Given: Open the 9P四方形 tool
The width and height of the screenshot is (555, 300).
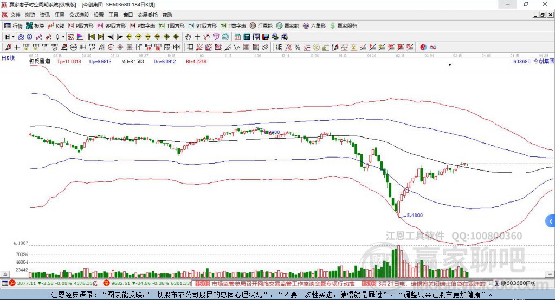Looking at the screenshot, I should 112,26.
